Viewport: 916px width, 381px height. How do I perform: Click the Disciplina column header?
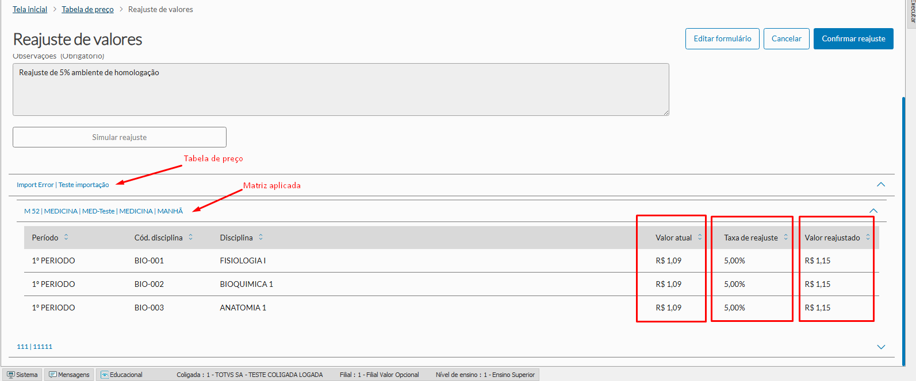[236, 238]
